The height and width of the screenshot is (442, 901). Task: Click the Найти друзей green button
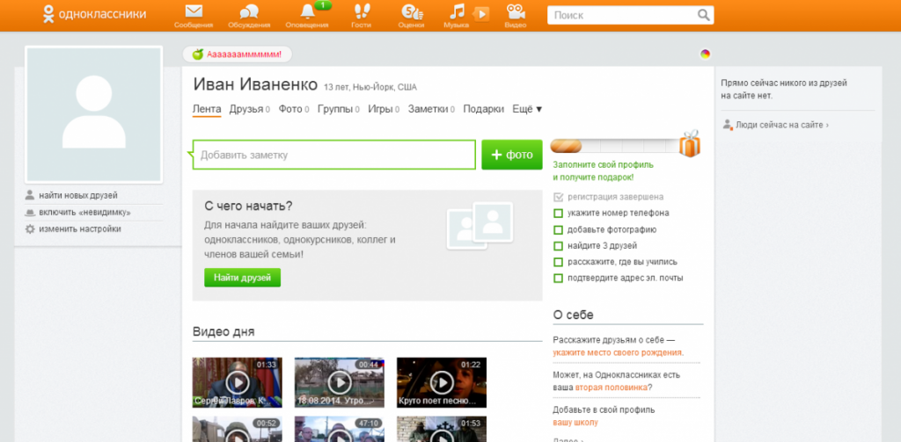click(x=242, y=278)
